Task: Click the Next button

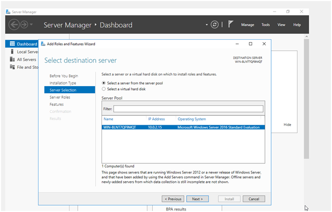Action: click(x=198, y=199)
